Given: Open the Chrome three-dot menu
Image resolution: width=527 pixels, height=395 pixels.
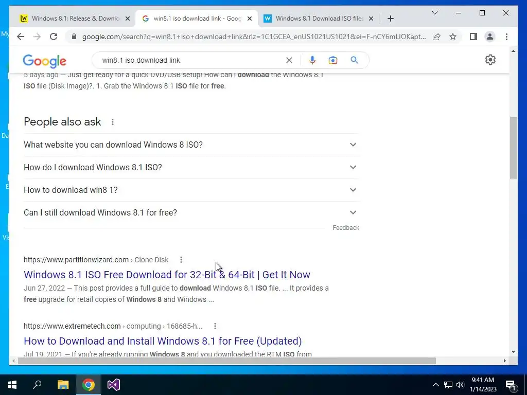Looking at the screenshot, I should click(506, 37).
